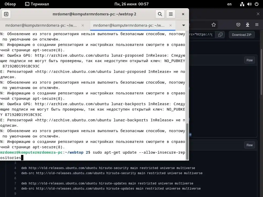Click the Pocket save icon in browser
This screenshot has height=197, width=263.
tap(238, 25)
